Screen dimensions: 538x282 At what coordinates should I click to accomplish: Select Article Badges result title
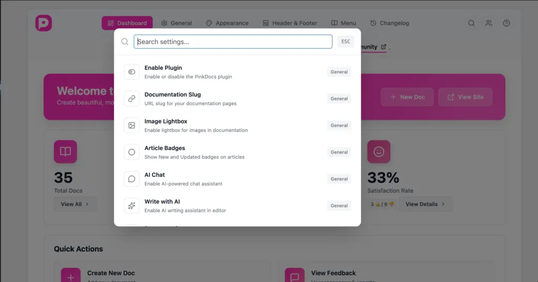coord(164,148)
